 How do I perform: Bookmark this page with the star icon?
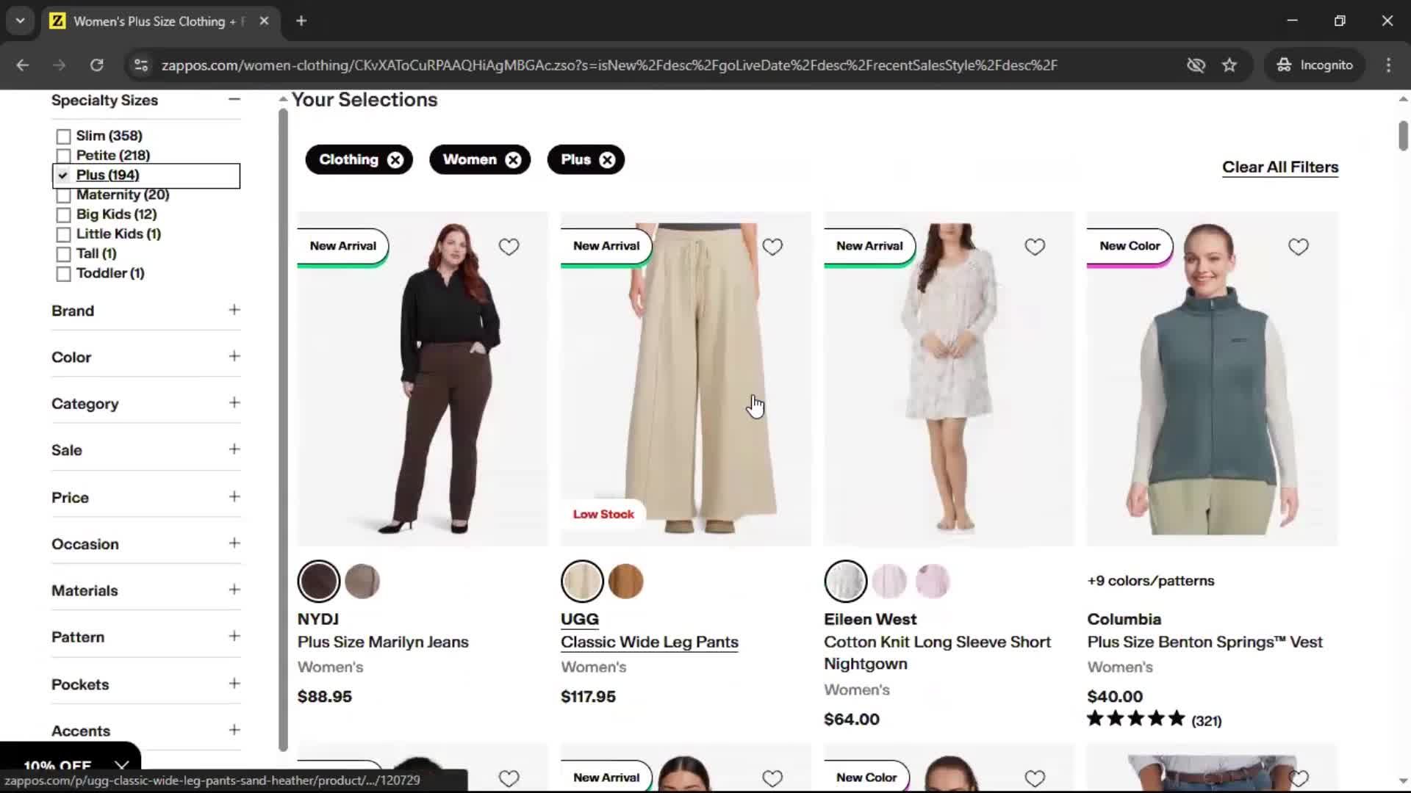[x=1229, y=65]
